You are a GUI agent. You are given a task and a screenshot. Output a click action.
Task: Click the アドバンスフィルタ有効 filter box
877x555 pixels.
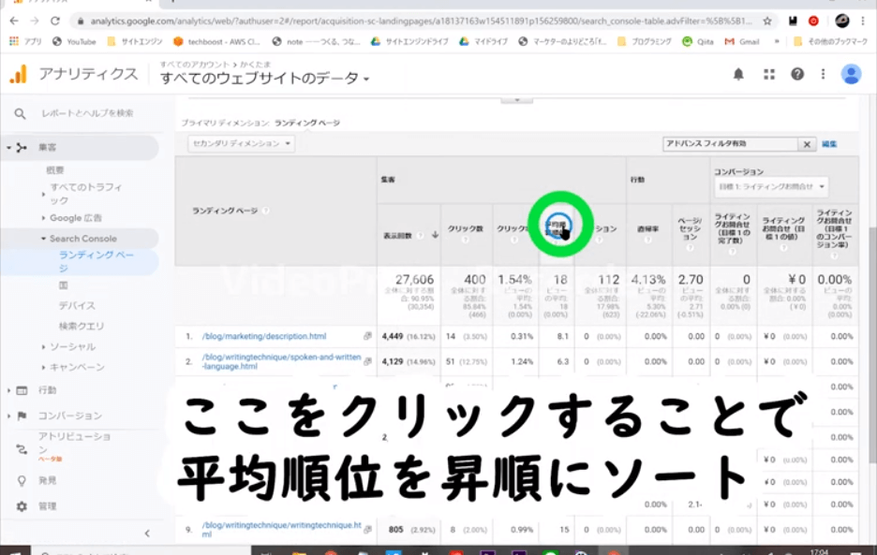tap(730, 144)
